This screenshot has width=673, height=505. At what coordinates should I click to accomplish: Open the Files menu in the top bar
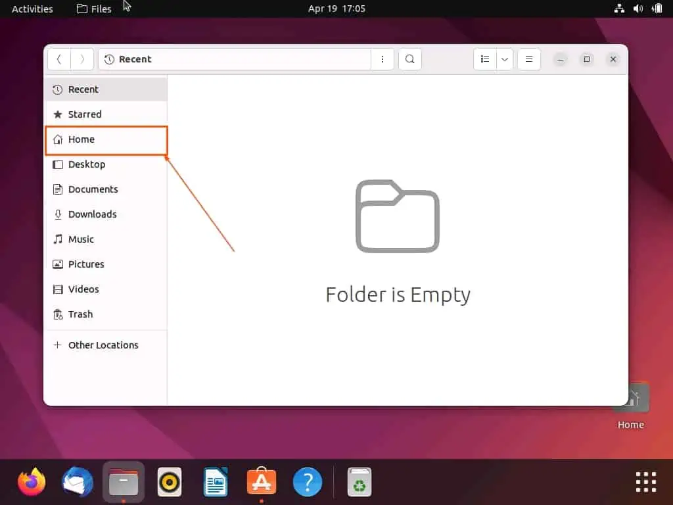pos(93,9)
